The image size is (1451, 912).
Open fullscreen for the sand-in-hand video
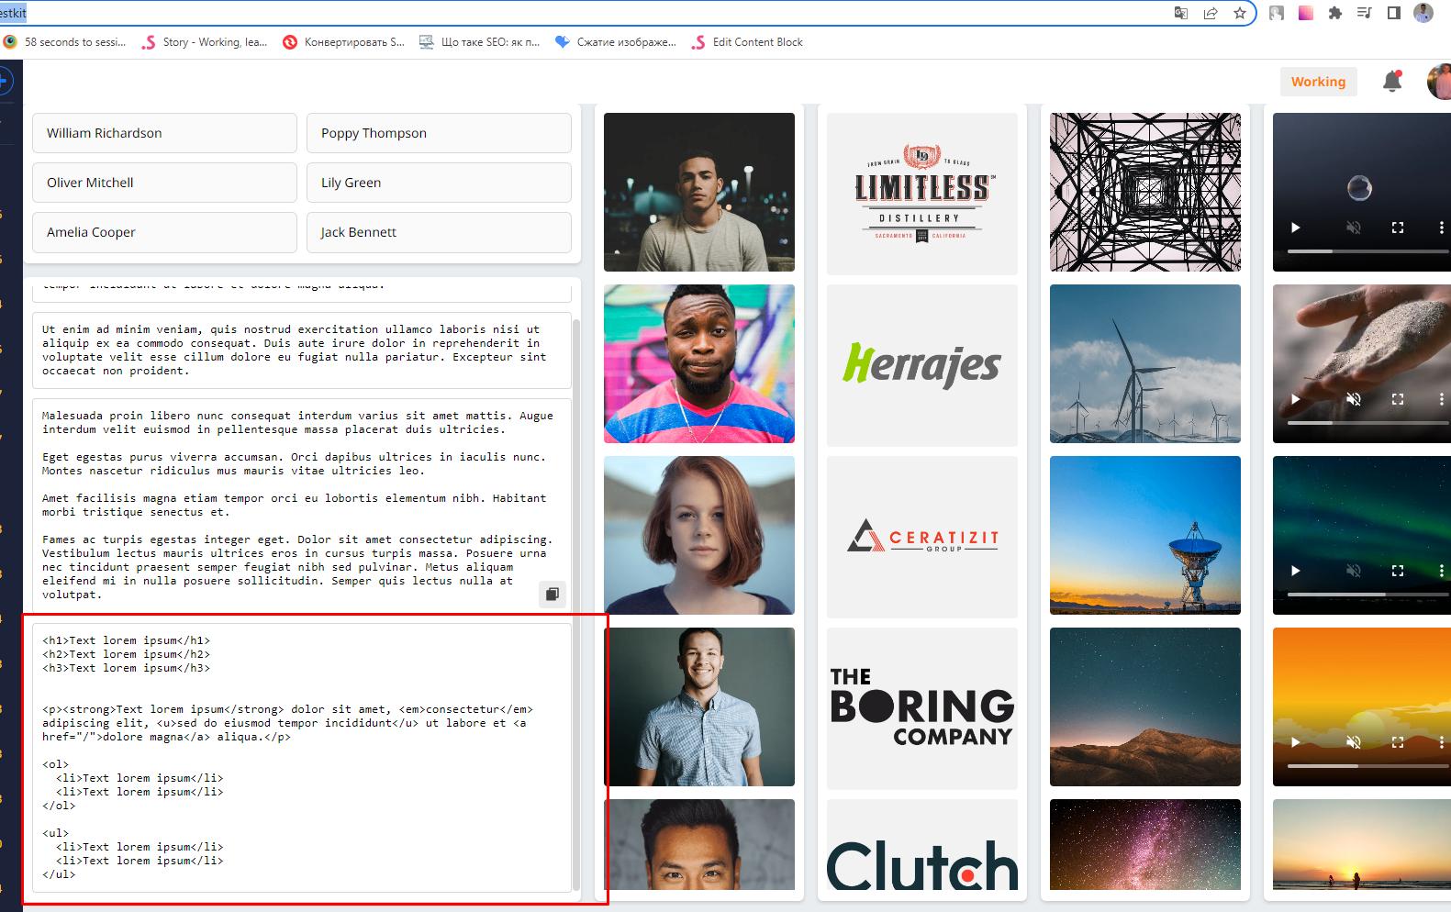[1398, 399]
